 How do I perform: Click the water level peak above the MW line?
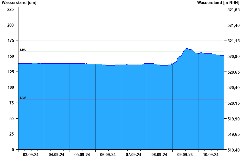tap(187, 49)
